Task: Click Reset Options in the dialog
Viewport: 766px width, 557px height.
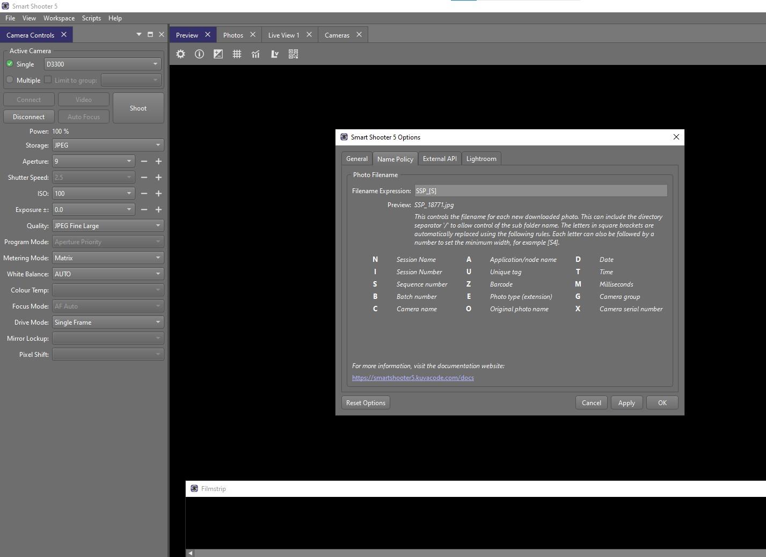Action: (x=366, y=403)
